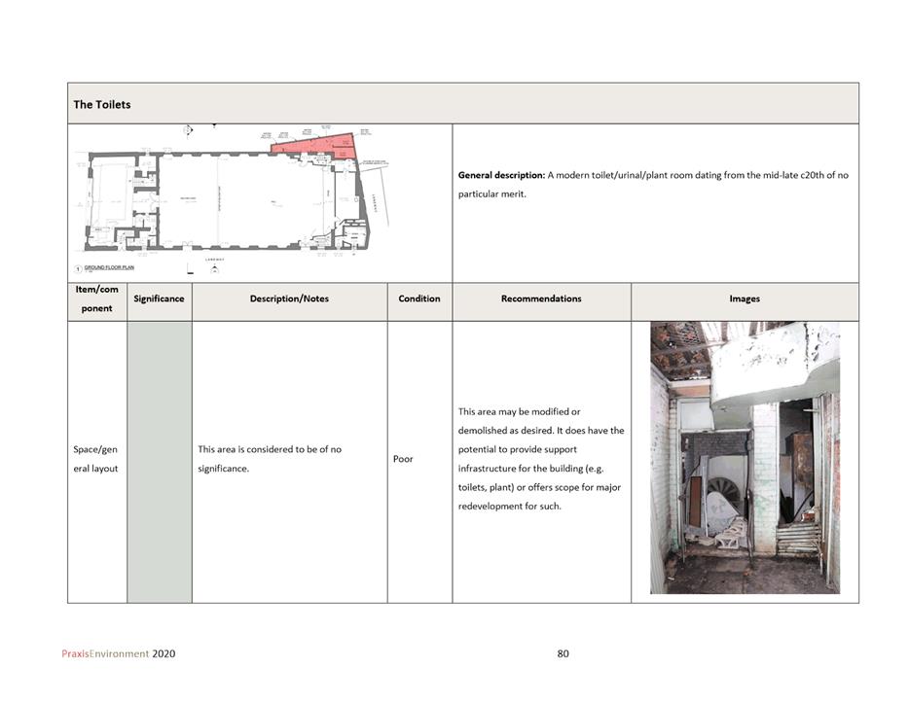Click the section marker symbol above plan
The image size is (909, 702).
pyautogui.click(x=189, y=130)
